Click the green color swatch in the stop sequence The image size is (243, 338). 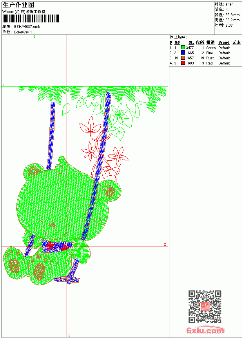click(x=183, y=48)
